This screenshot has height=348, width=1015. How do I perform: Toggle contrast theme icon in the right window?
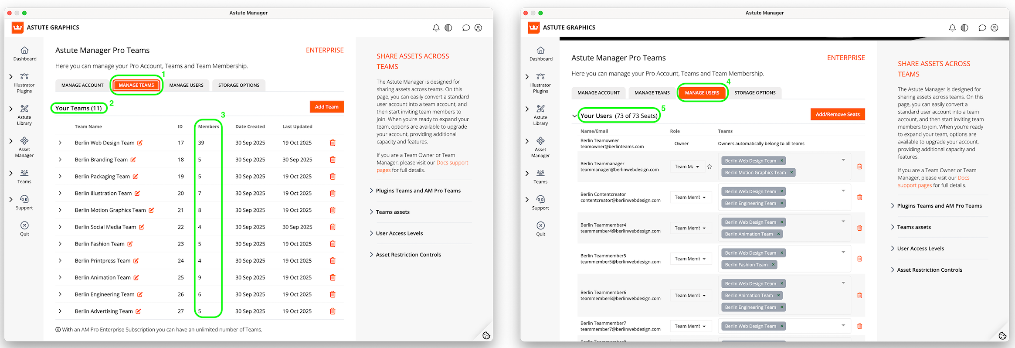tap(964, 28)
